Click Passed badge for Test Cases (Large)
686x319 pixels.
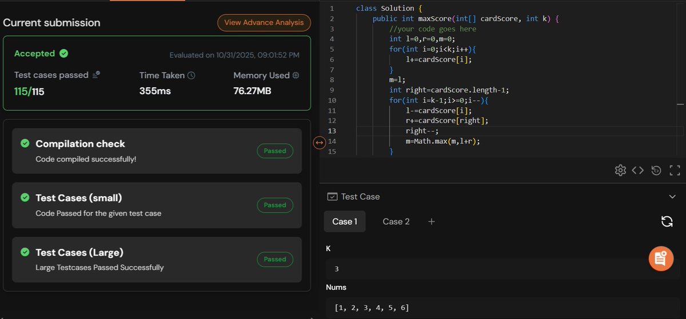point(275,259)
